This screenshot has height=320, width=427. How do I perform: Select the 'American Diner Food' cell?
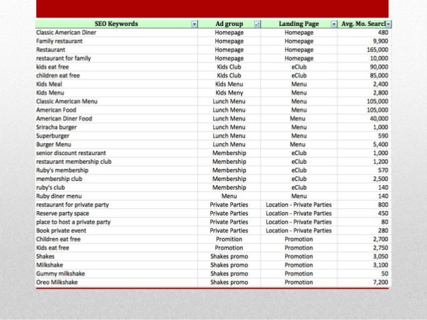point(116,118)
